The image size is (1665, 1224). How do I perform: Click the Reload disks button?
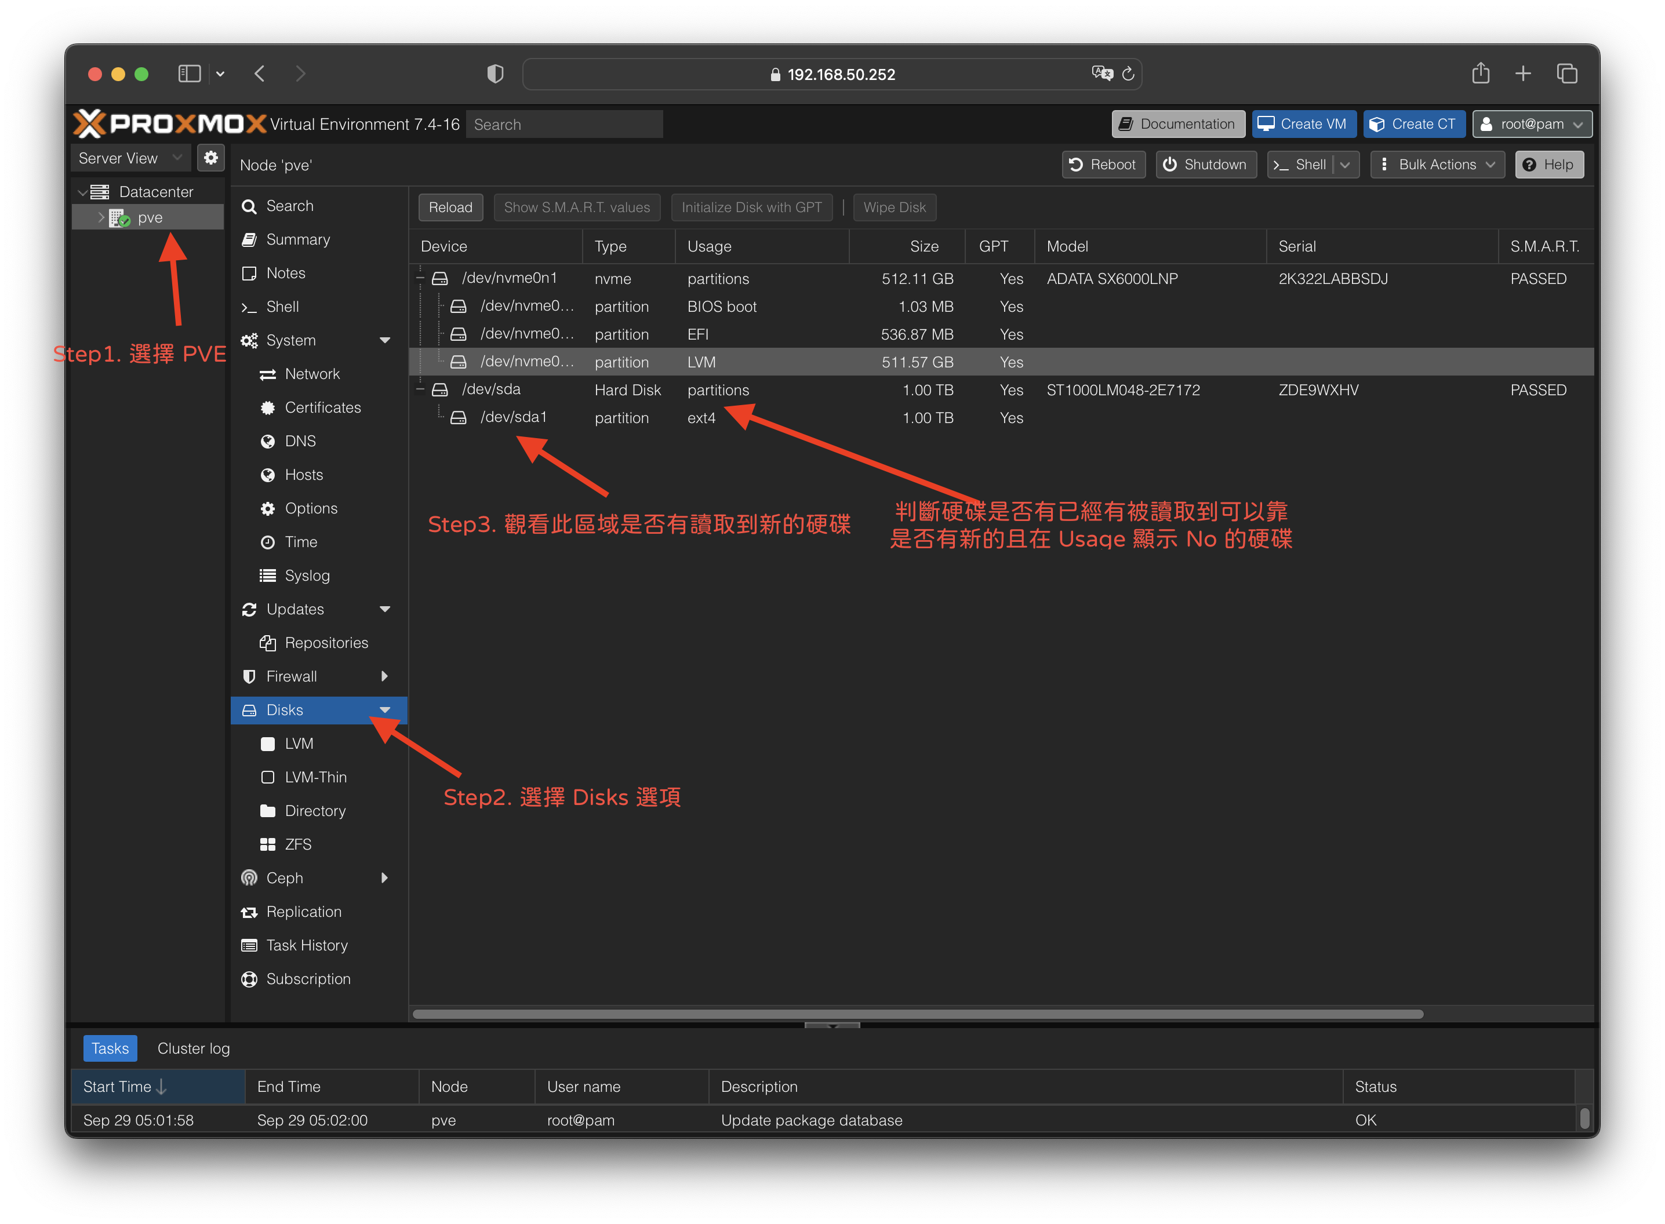[450, 207]
